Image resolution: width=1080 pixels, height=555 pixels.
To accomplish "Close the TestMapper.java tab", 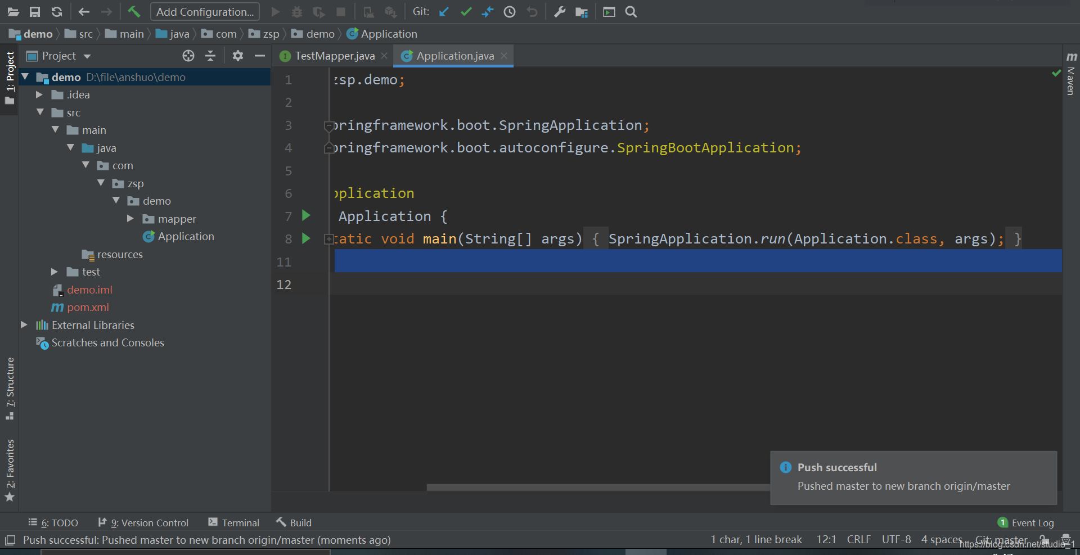I will (x=384, y=56).
